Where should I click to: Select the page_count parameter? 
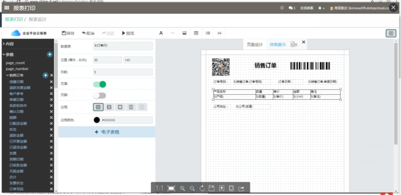coord(15,63)
